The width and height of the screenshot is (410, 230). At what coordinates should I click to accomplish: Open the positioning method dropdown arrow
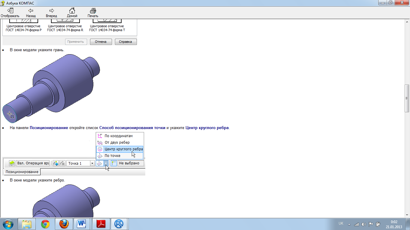point(106,163)
